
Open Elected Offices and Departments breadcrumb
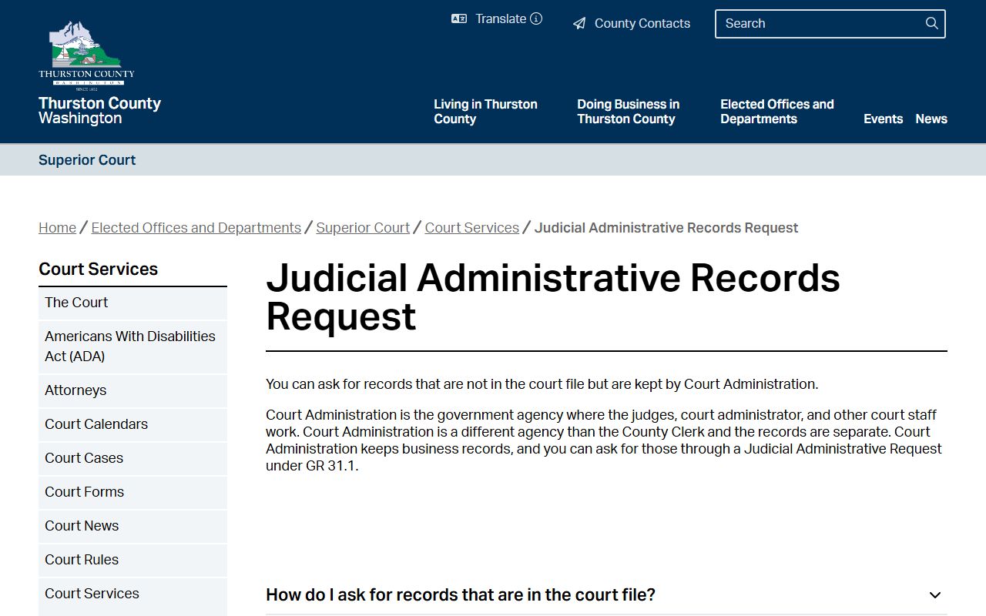coord(196,228)
